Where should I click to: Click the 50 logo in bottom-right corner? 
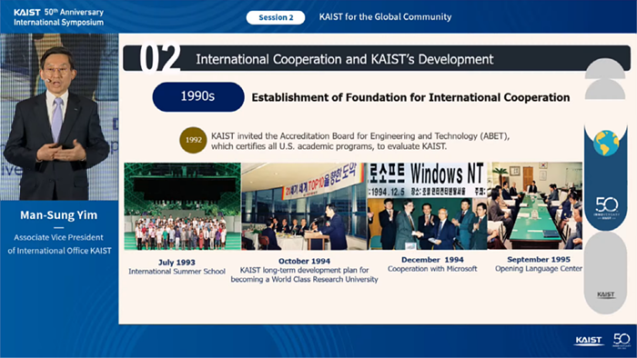tap(622, 340)
